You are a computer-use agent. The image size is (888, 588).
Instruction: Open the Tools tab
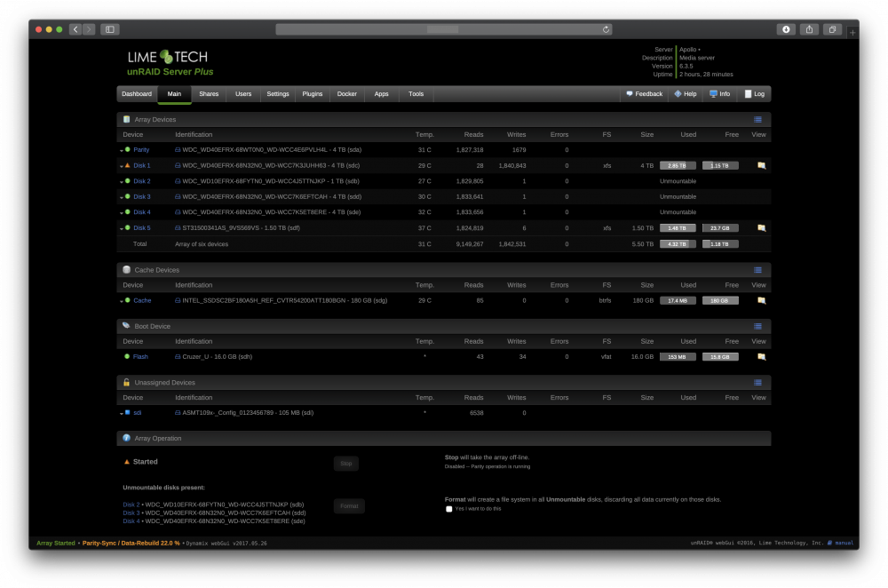[x=416, y=94]
